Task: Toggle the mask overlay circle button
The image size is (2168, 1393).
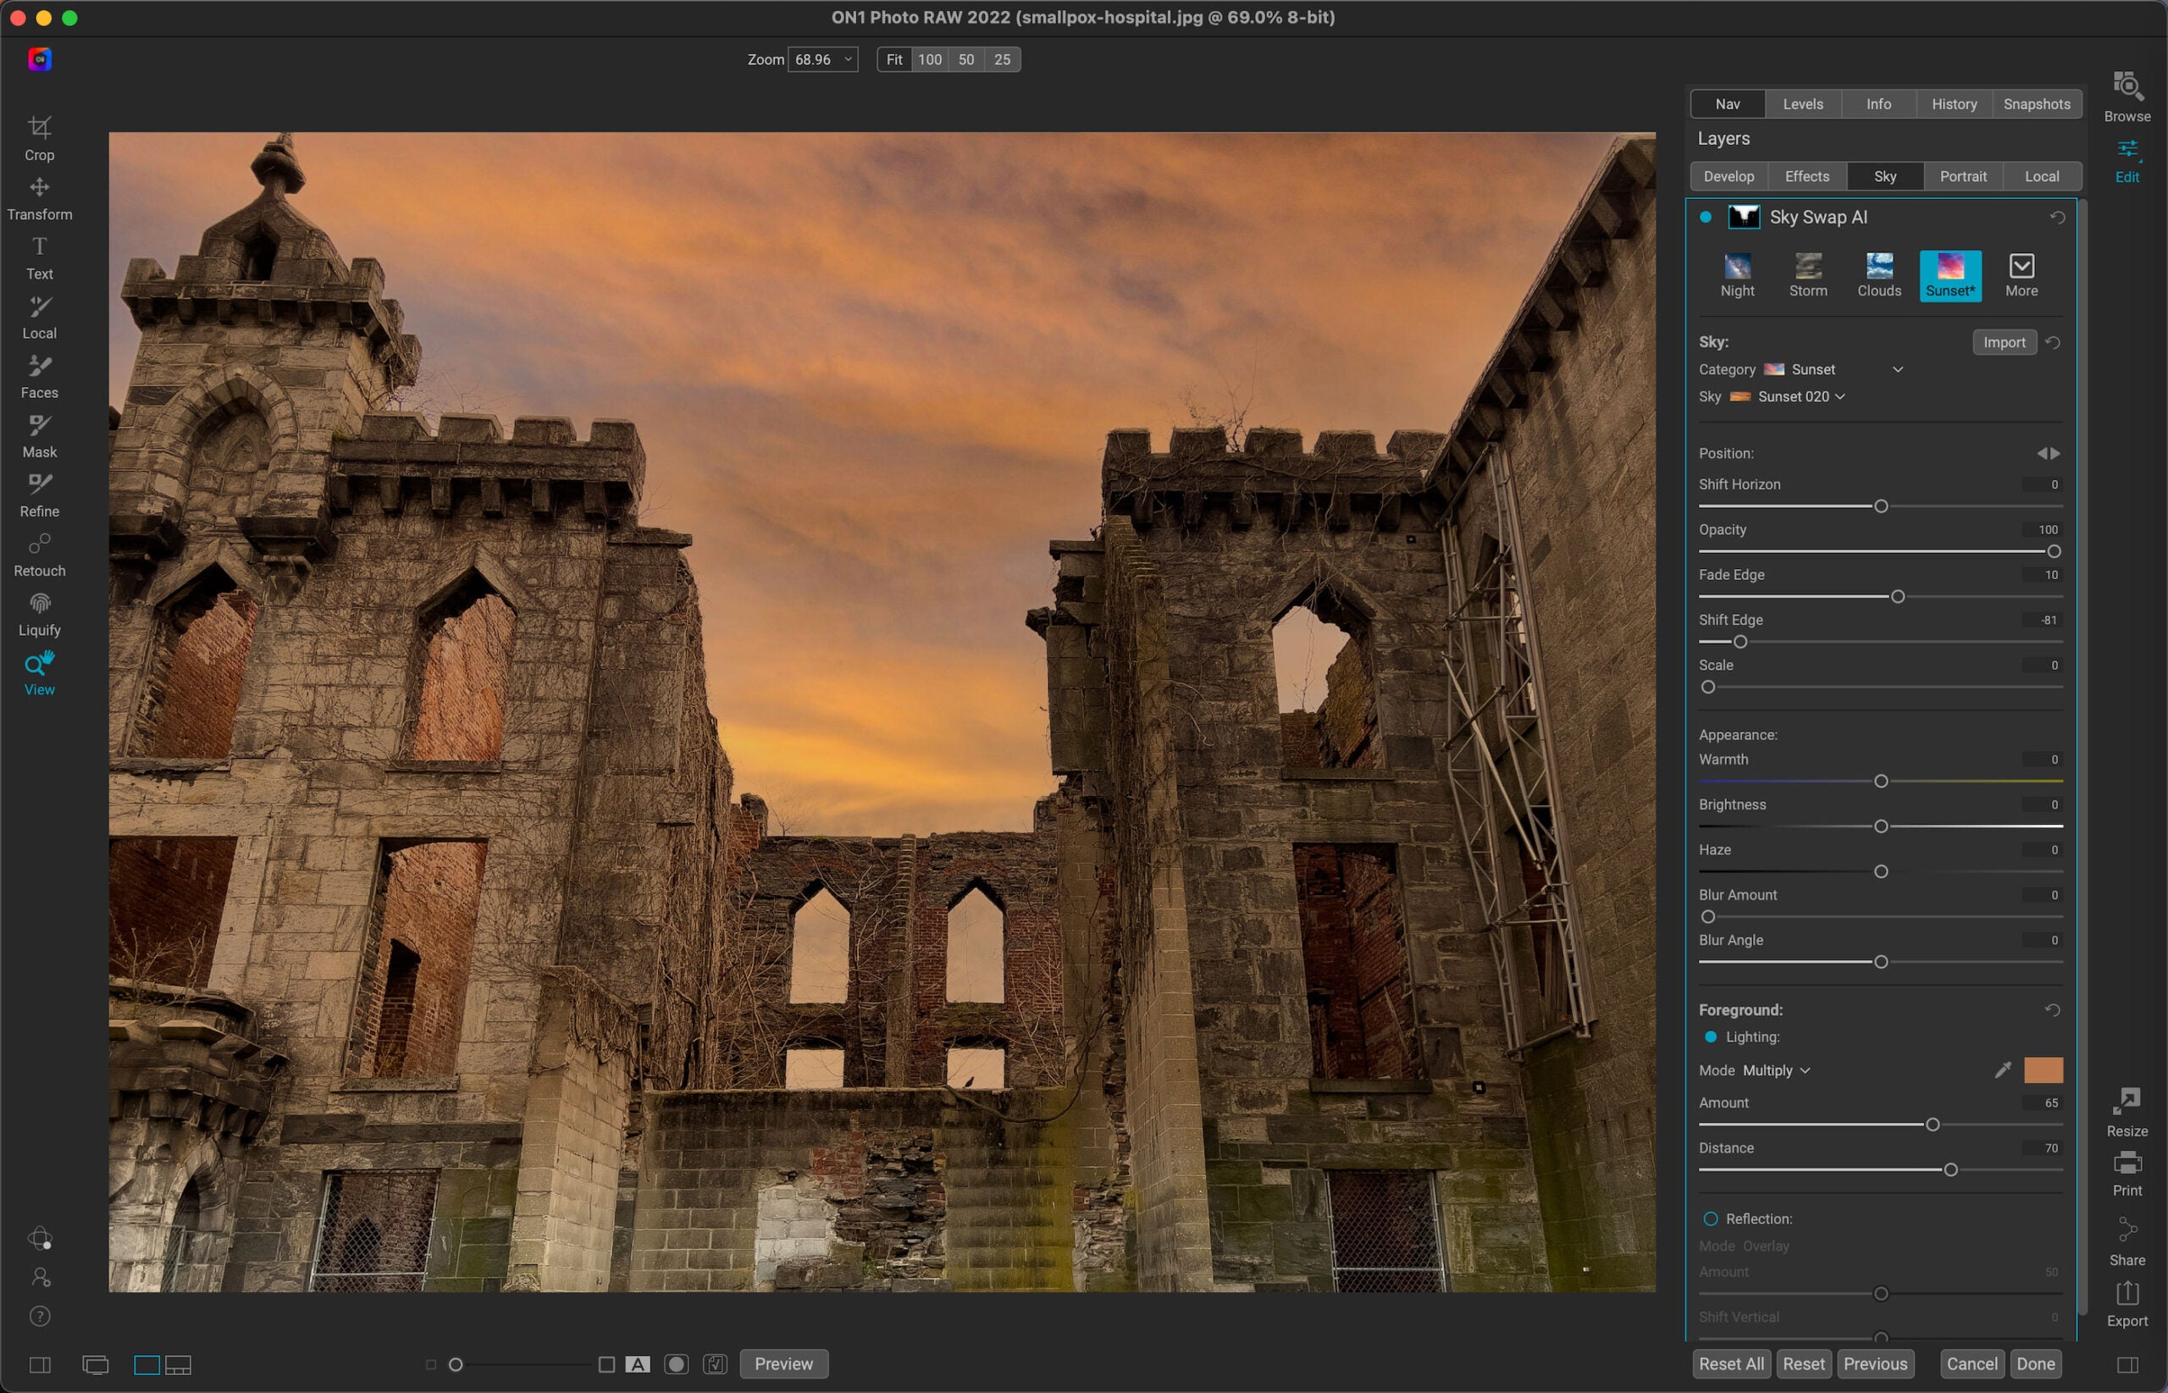Action: tap(676, 1364)
